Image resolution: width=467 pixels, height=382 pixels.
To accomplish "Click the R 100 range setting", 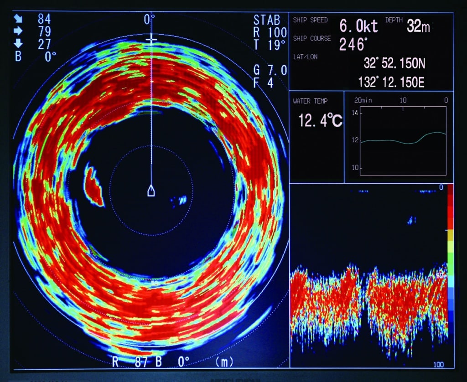I will click(270, 33).
